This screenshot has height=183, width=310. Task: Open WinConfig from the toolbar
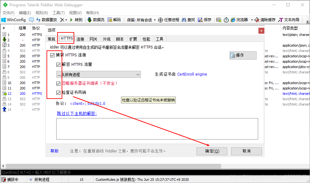(14, 20)
